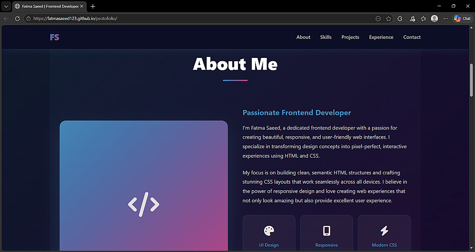Go to the Skills section link
Viewport: 475px width, 252px height.
pos(326,37)
